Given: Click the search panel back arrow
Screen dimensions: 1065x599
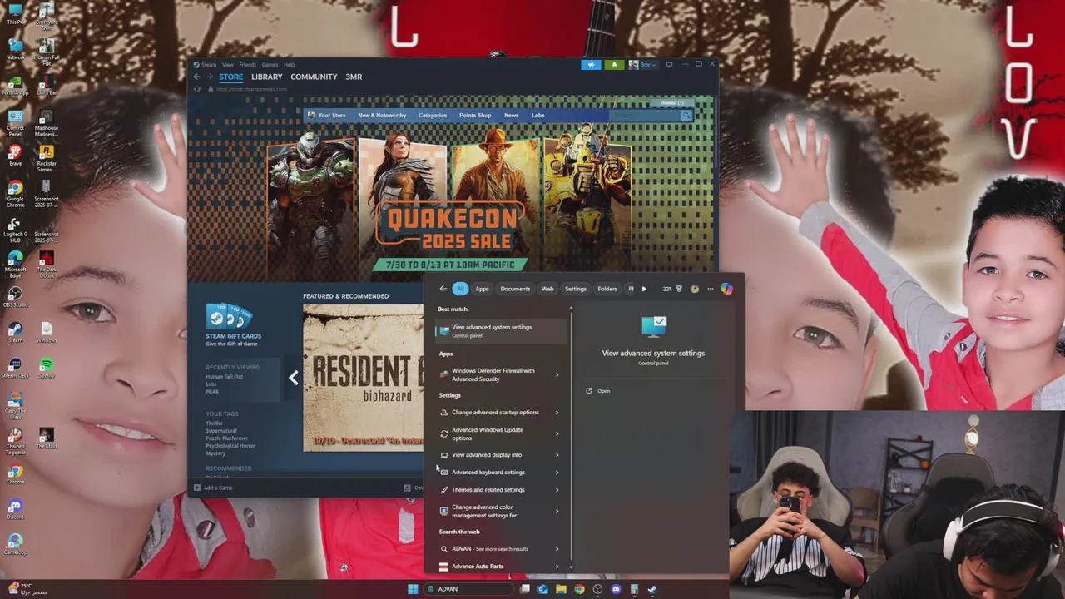Looking at the screenshot, I should 443,289.
